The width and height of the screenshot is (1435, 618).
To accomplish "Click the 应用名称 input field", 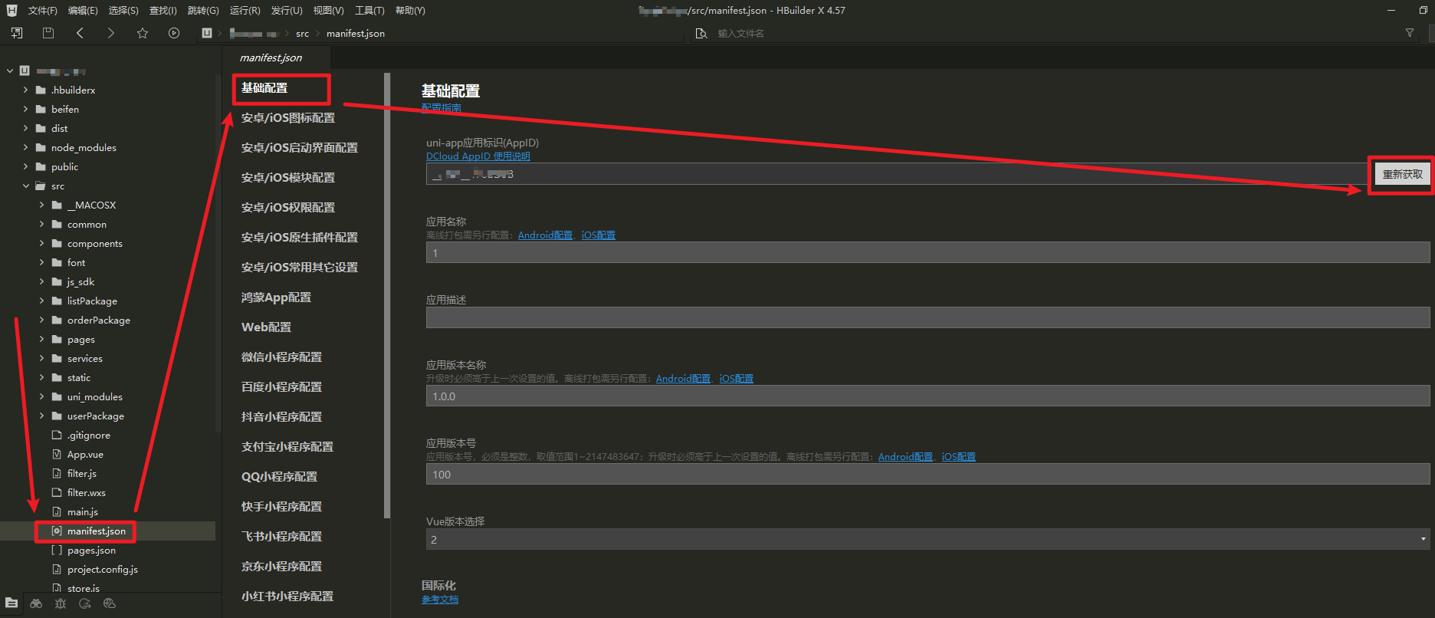I will (928, 253).
